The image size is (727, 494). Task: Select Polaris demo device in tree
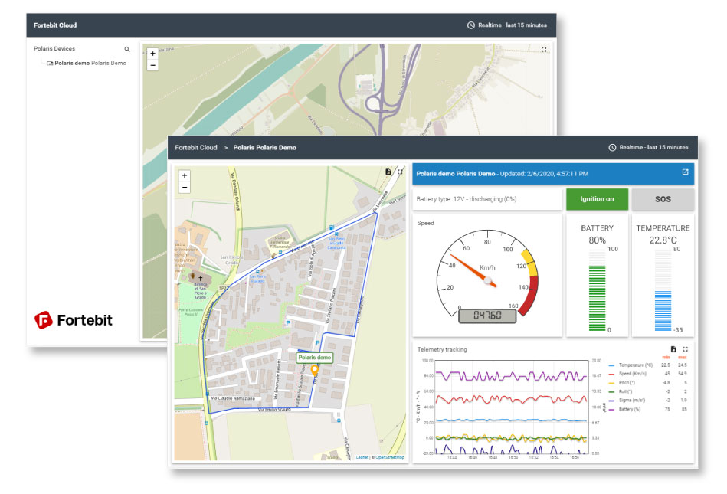pos(87,63)
